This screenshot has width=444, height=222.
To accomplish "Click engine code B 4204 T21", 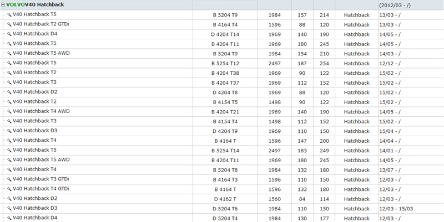I will point(225,112).
